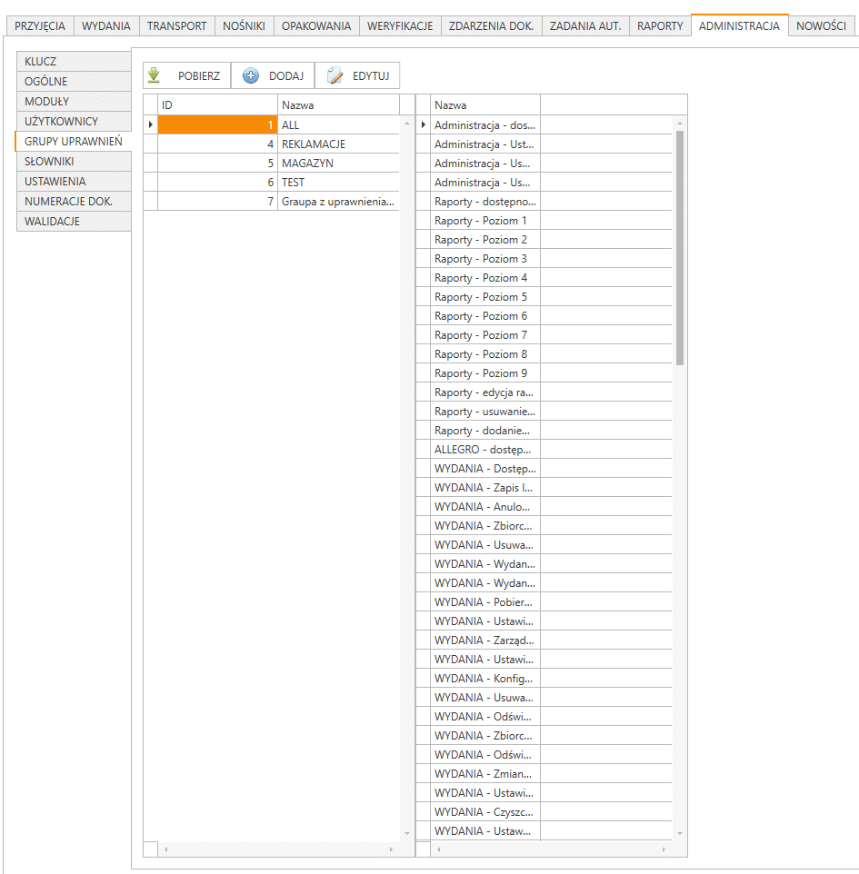Click the DODAJ button
Image resolution: width=859 pixels, height=874 pixels.
coord(273,75)
